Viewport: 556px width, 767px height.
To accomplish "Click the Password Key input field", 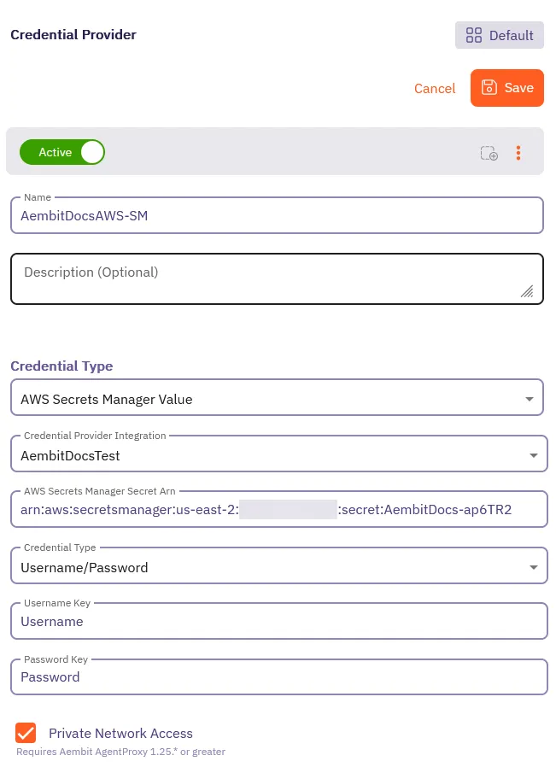I will click(x=277, y=676).
